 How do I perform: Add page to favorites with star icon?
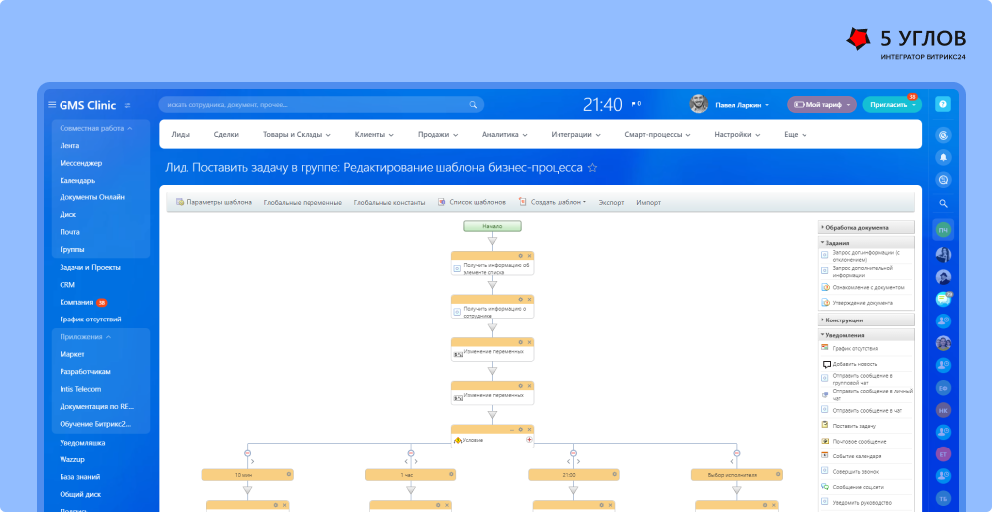(593, 169)
